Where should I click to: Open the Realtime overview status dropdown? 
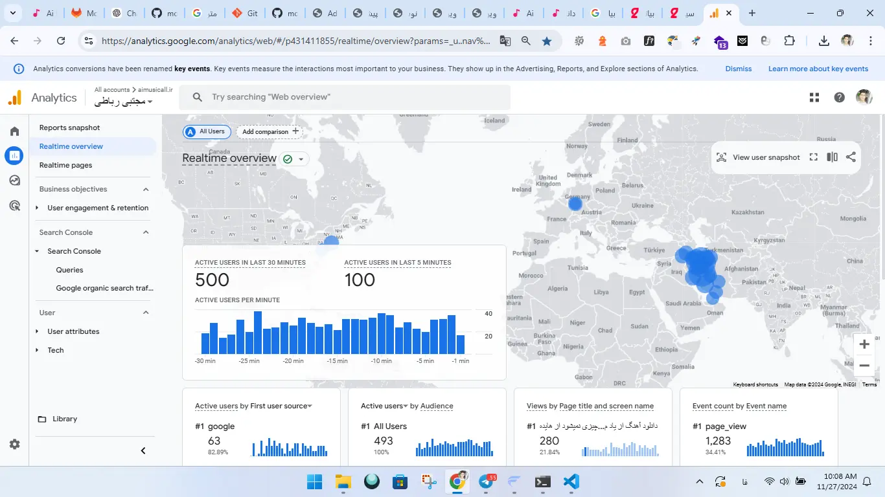click(294, 159)
